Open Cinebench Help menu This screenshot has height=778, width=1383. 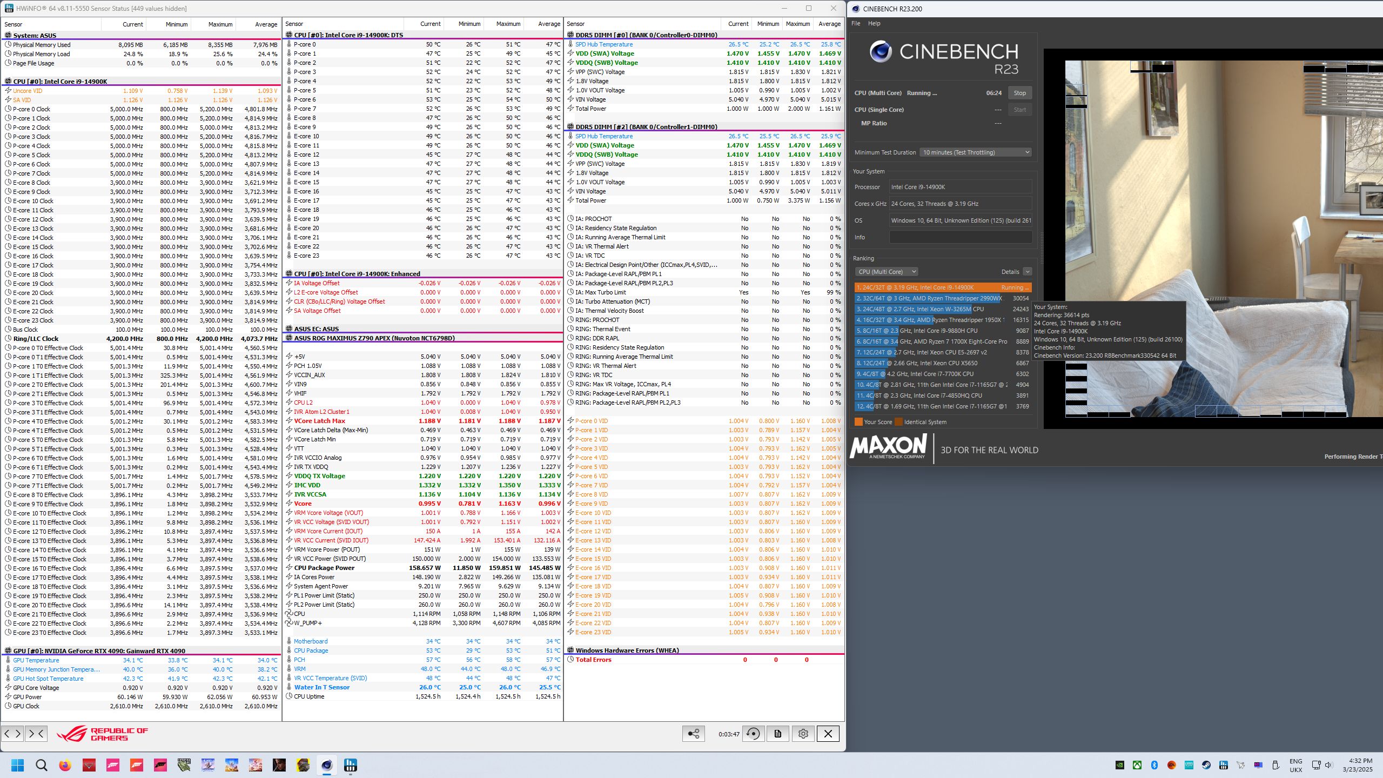(x=874, y=23)
